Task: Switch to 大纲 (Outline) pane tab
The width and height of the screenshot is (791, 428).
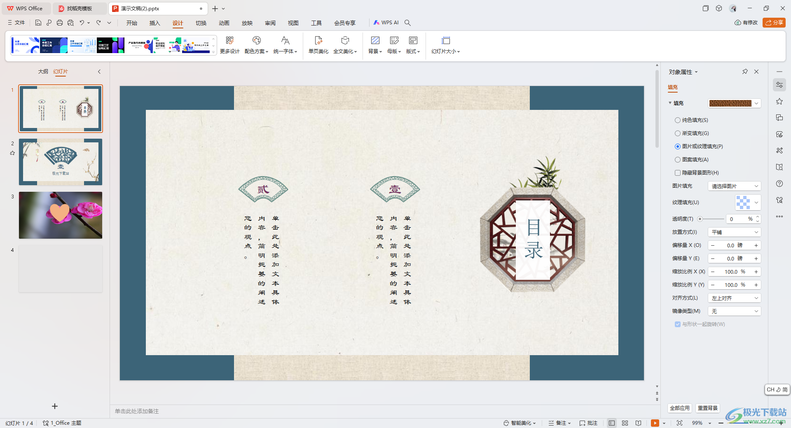Action: (43, 72)
